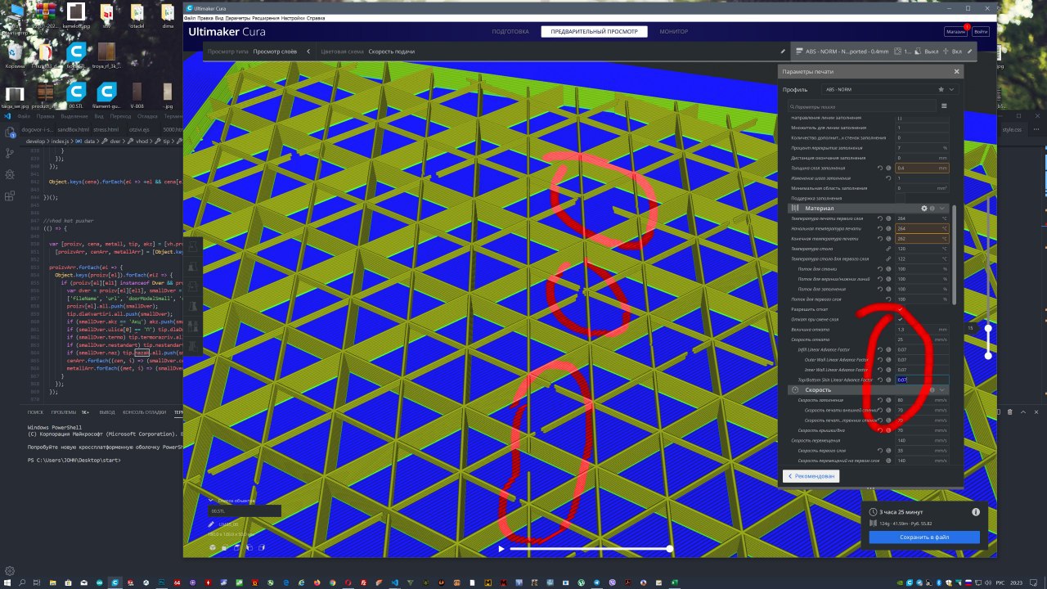Open citadel folder on desktop
The height and width of the screenshot is (589, 1047).
(137, 16)
